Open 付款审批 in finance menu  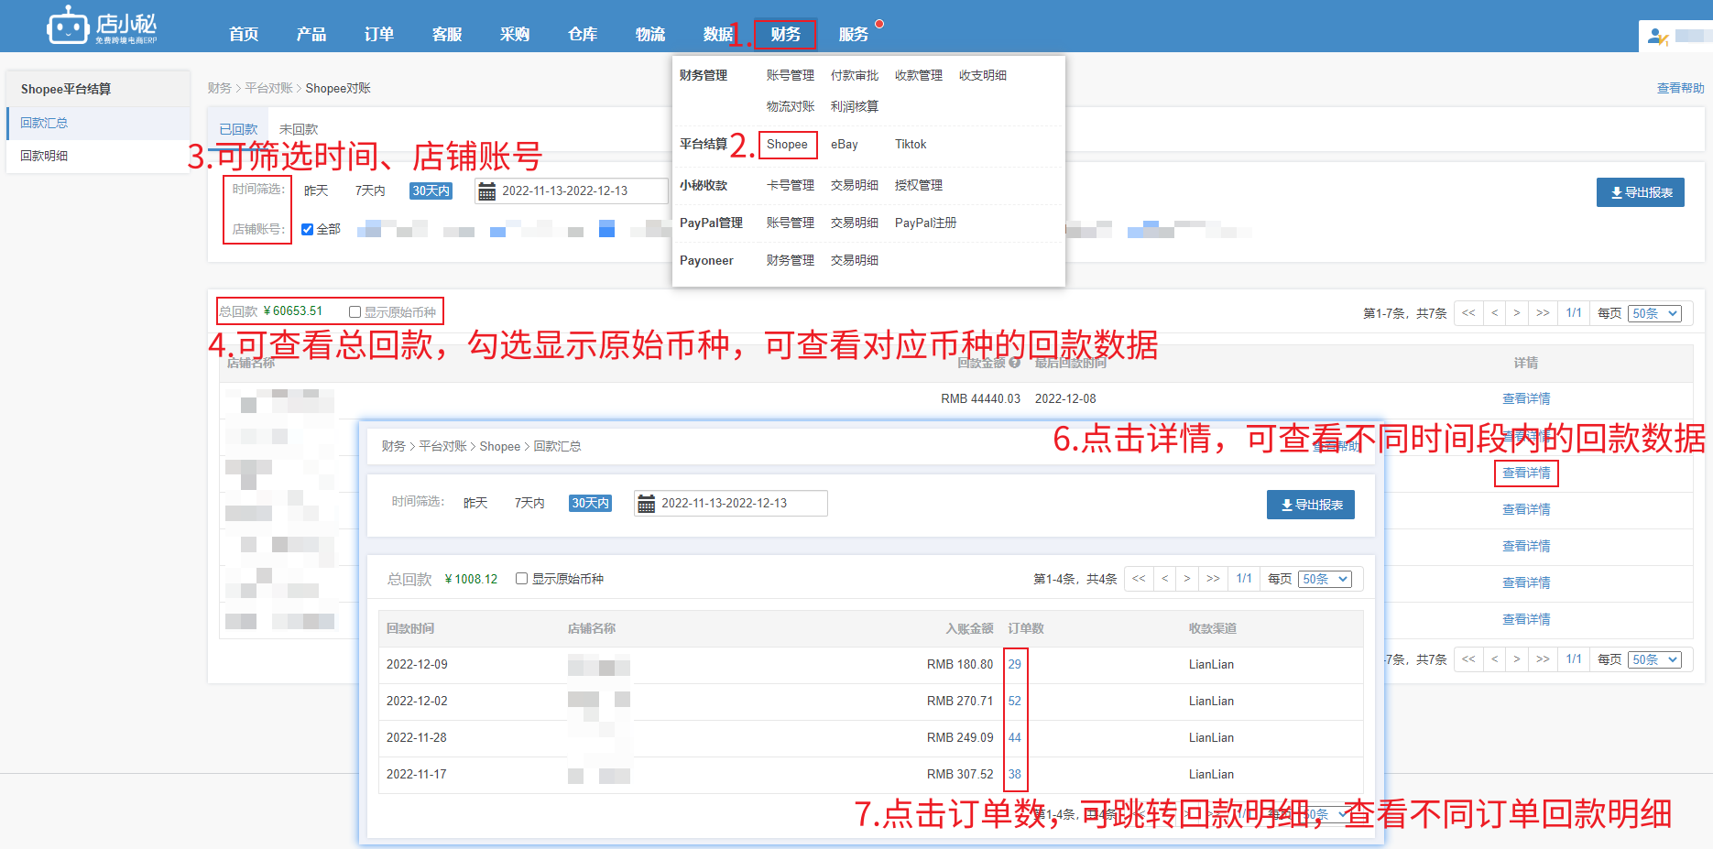(855, 75)
